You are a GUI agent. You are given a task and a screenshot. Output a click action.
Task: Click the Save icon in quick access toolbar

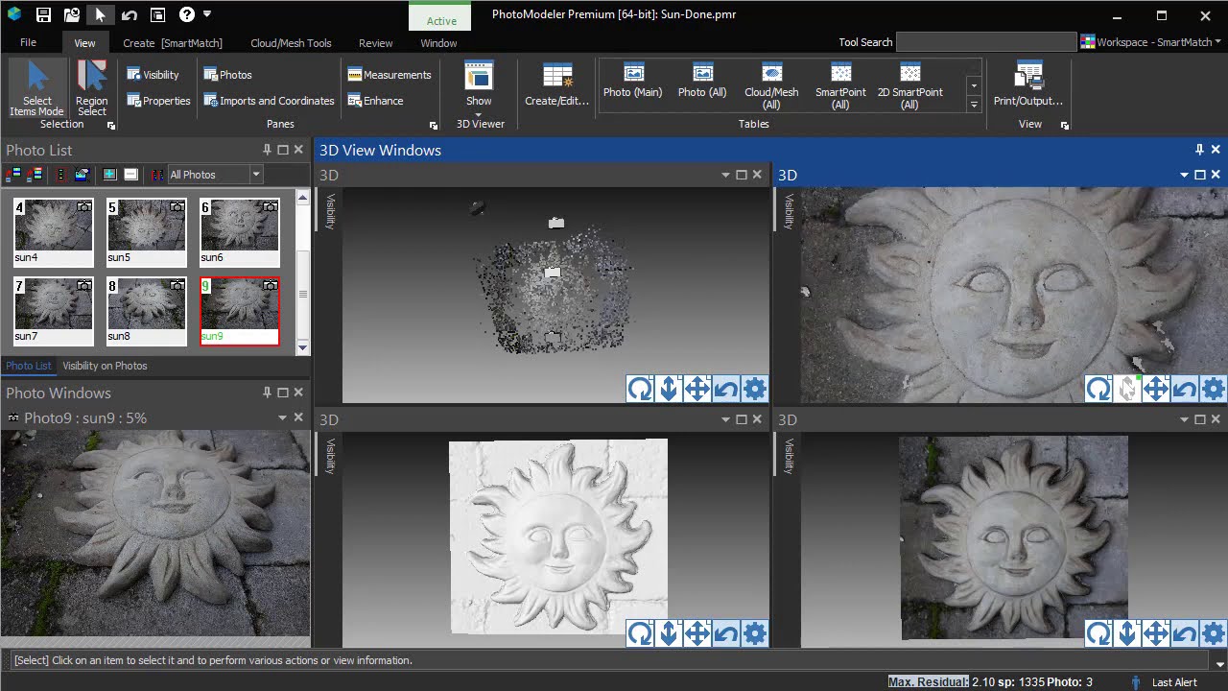pyautogui.click(x=43, y=14)
